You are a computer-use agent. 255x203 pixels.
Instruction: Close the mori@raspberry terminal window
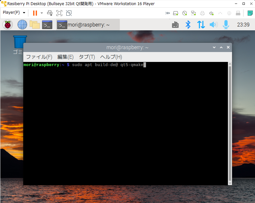228,47
